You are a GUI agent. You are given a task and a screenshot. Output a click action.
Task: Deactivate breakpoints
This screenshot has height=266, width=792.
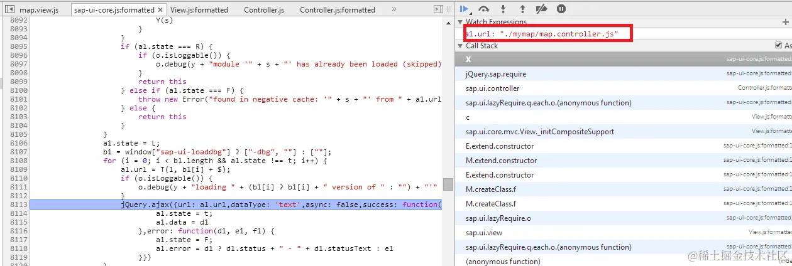(x=541, y=9)
